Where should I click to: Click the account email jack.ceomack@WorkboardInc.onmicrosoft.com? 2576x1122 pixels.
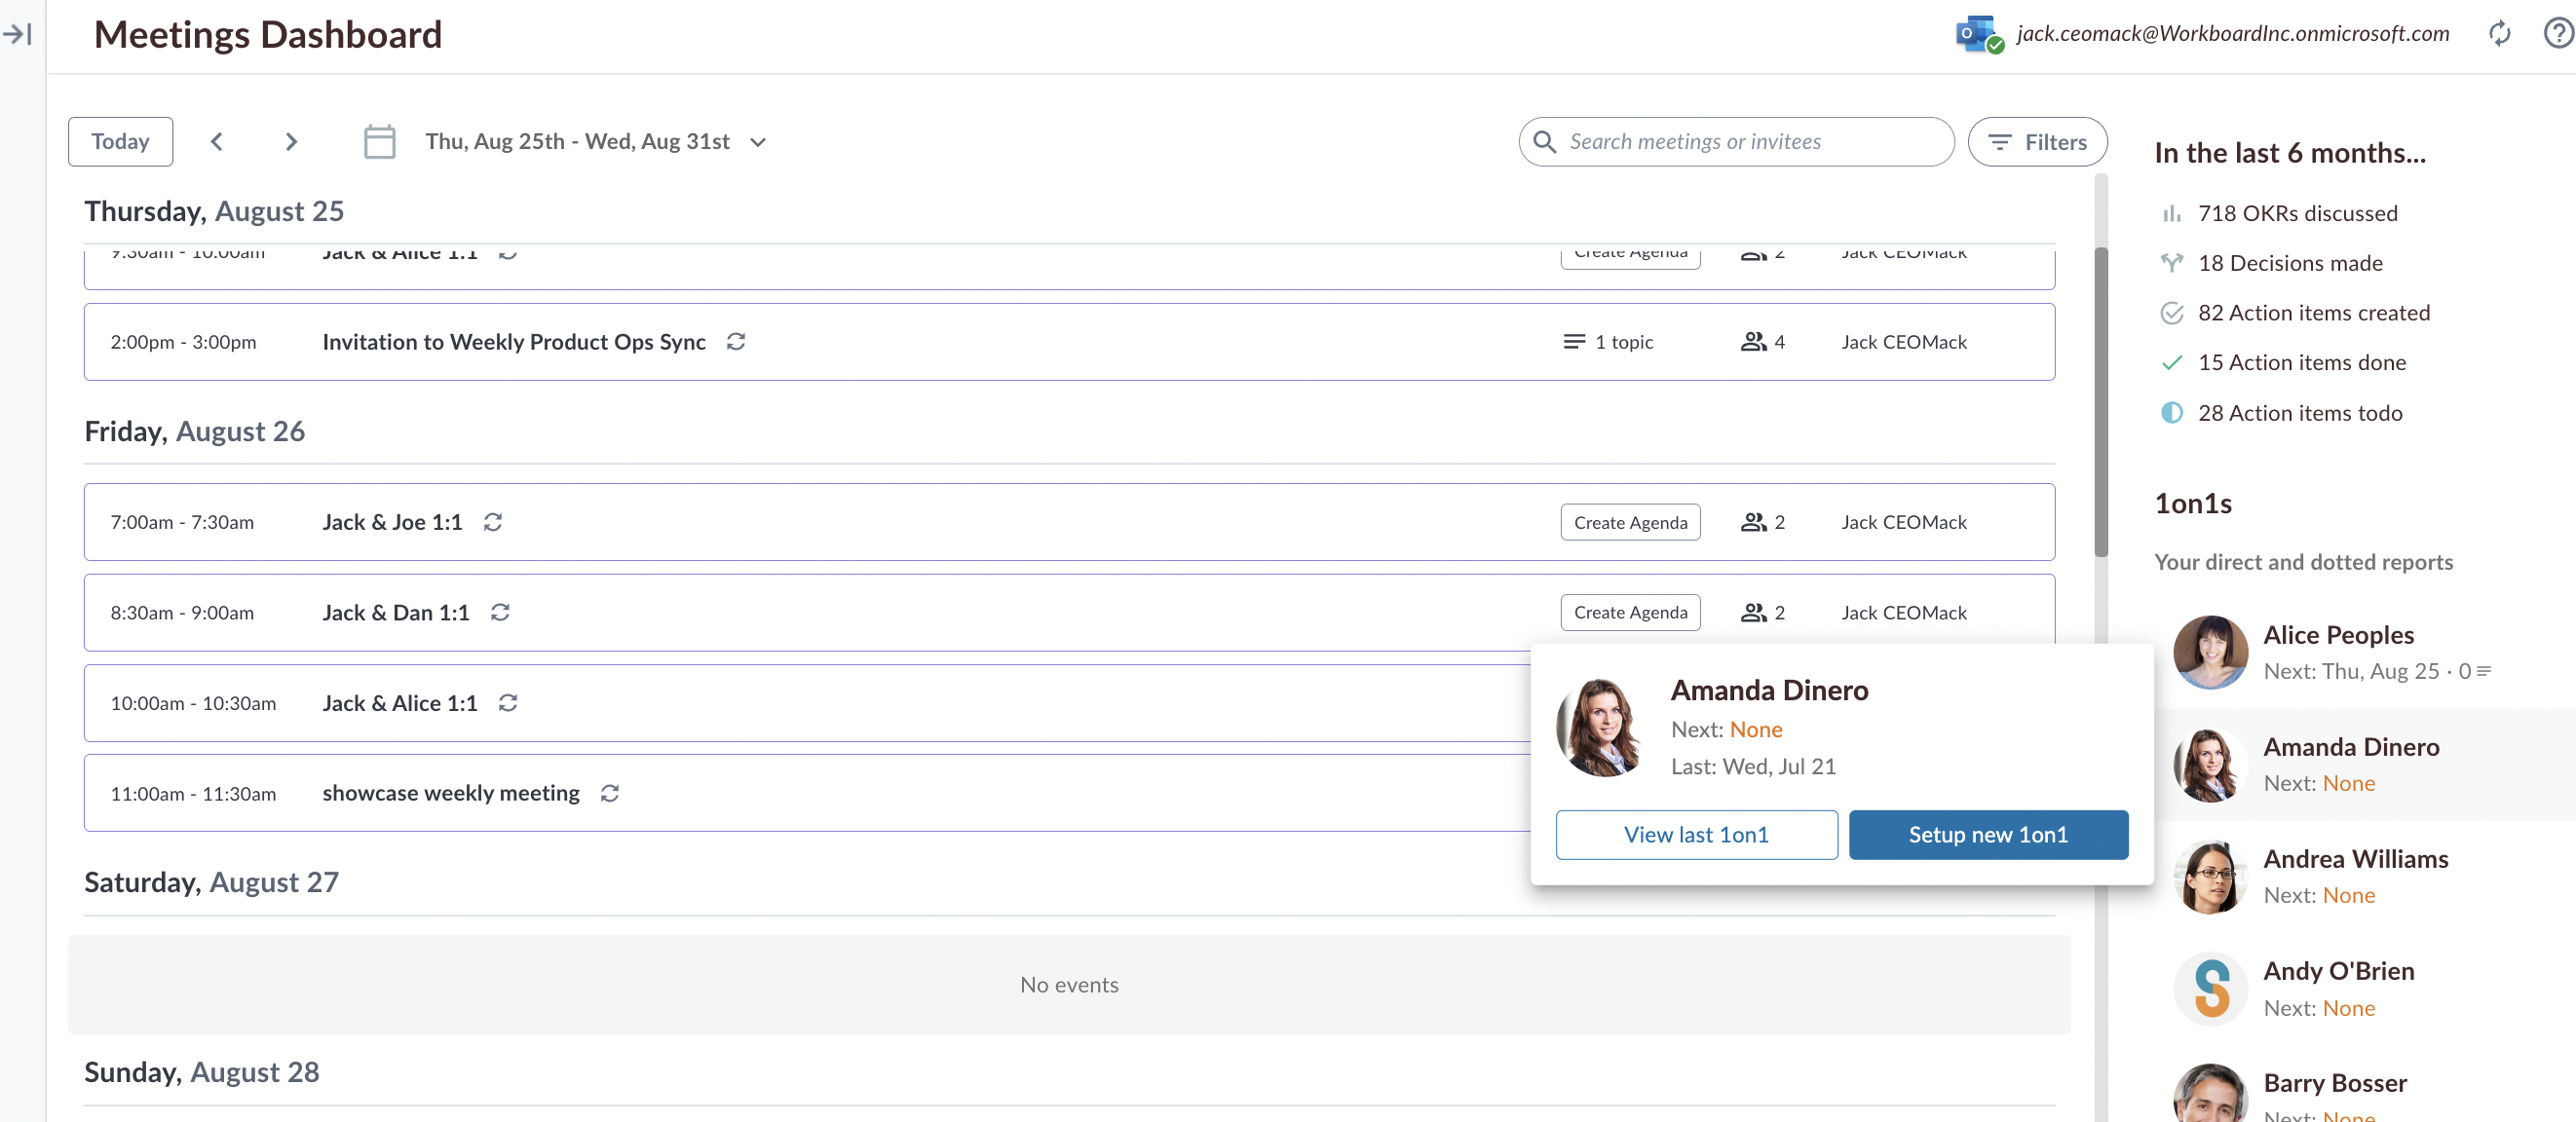pos(2233,34)
